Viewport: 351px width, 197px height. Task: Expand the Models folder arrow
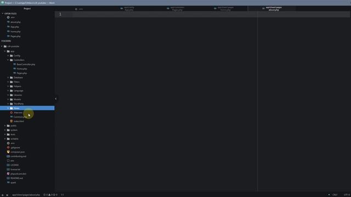[8, 100]
